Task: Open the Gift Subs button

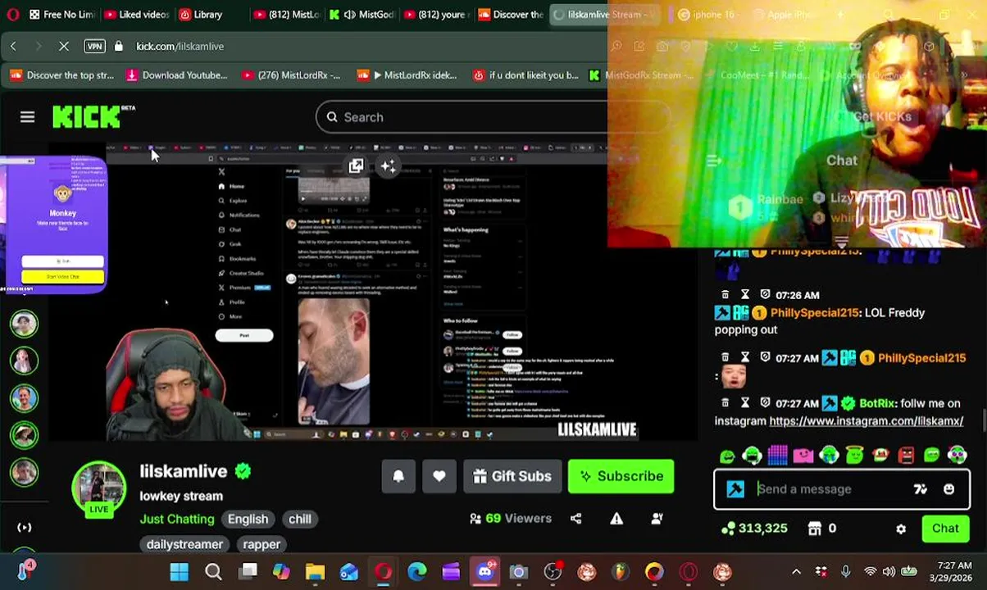Action: pos(512,476)
